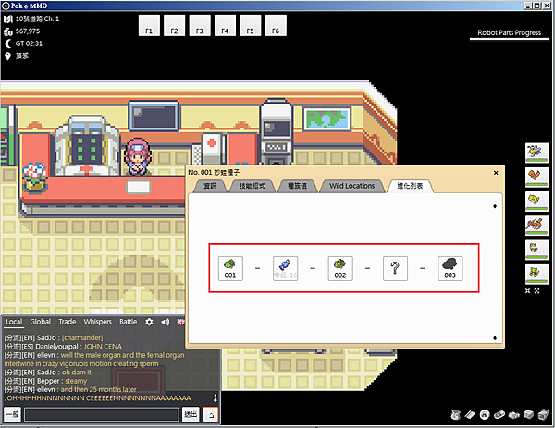Click Pokedex scroll down arrow
This screenshot has height=428, width=555.
495,338
